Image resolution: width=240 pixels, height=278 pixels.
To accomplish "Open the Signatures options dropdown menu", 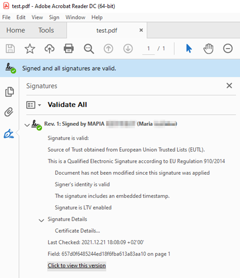I will pyautogui.click(x=34, y=105).
